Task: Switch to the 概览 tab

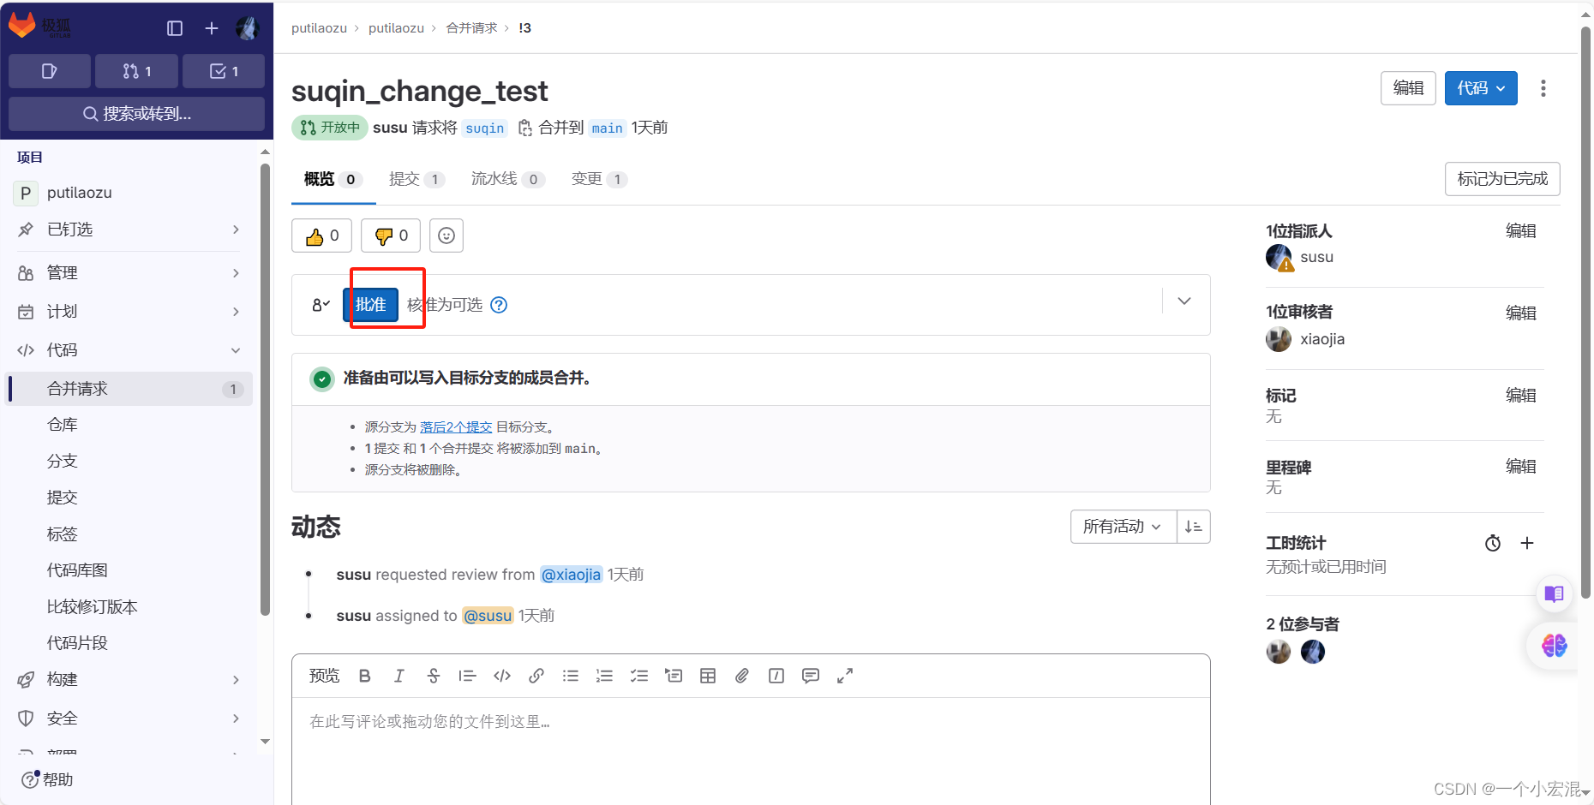Action: tap(333, 179)
